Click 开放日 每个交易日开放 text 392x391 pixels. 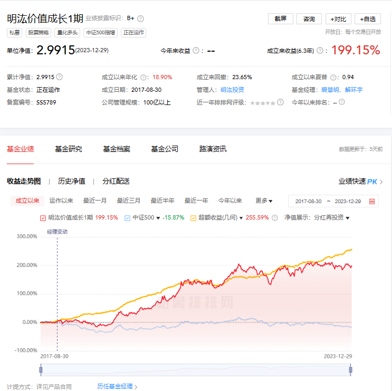(x=353, y=32)
